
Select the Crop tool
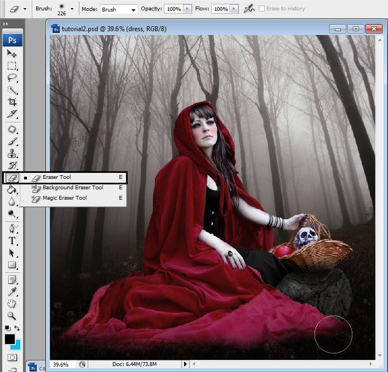pyautogui.click(x=12, y=102)
